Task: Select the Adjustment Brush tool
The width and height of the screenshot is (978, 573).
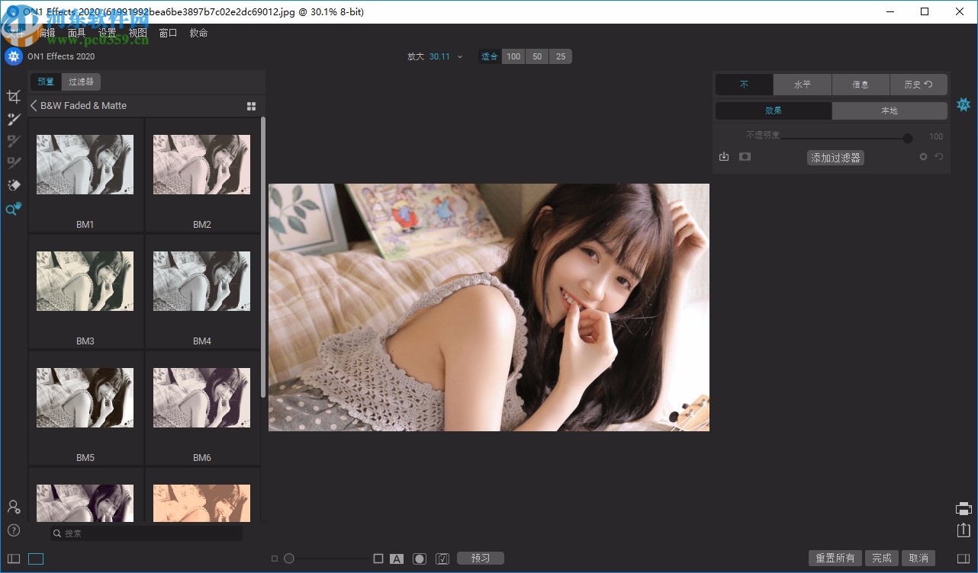Action: coord(14,119)
